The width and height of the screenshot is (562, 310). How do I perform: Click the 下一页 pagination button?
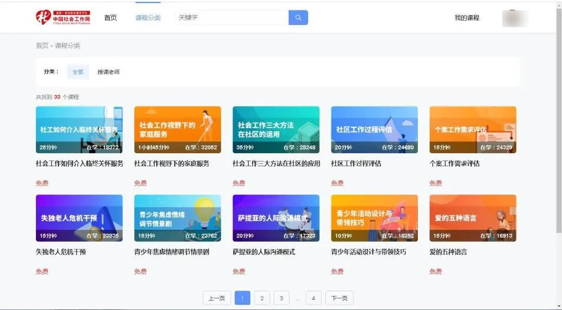[339, 299]
